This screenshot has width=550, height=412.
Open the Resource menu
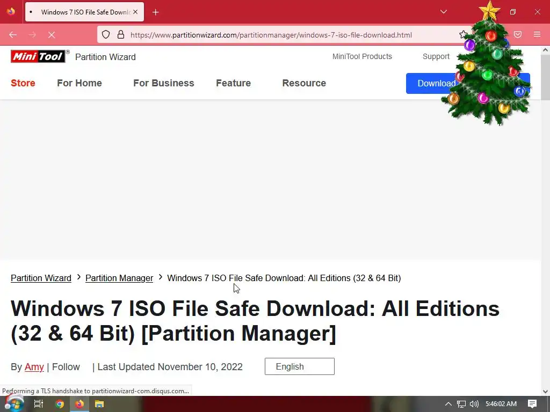point(304,83)
